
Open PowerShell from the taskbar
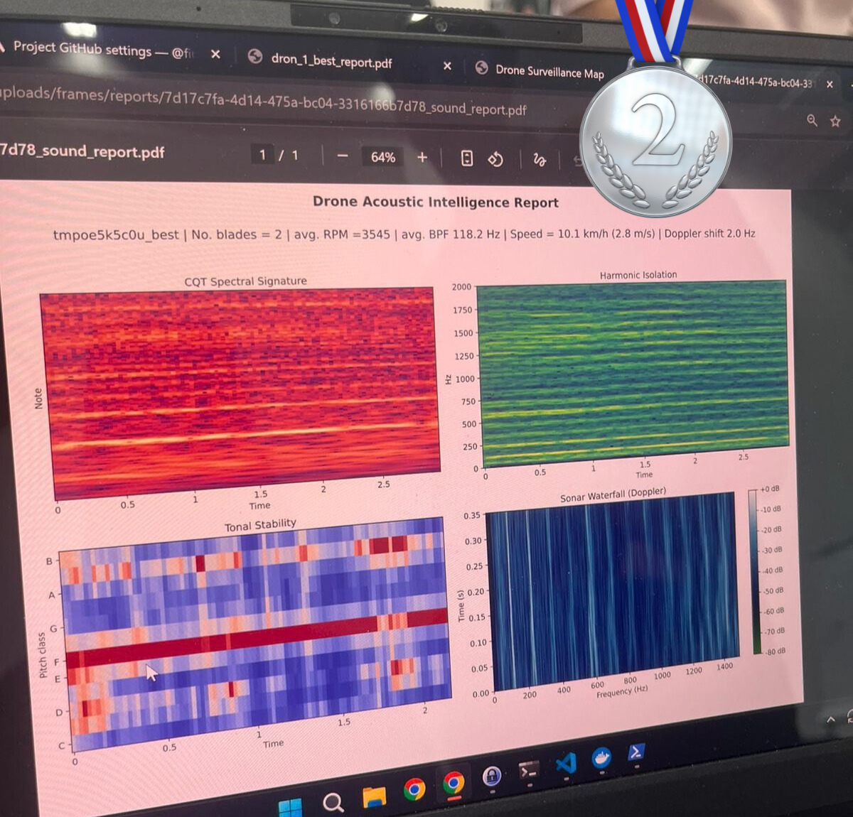coord(636,752)
